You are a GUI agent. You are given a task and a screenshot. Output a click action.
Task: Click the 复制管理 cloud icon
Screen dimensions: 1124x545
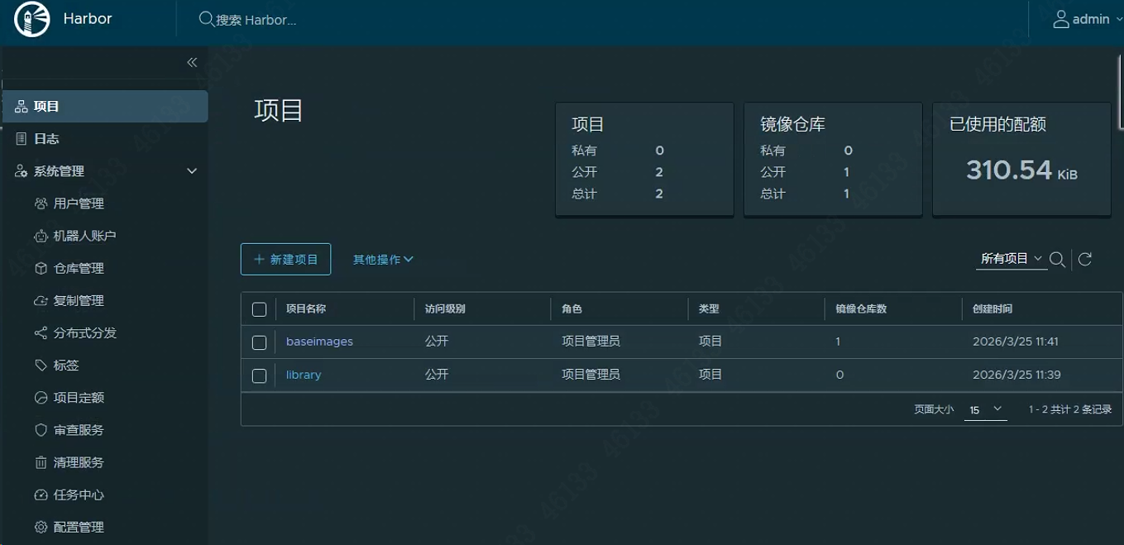[x=41, y=300]
